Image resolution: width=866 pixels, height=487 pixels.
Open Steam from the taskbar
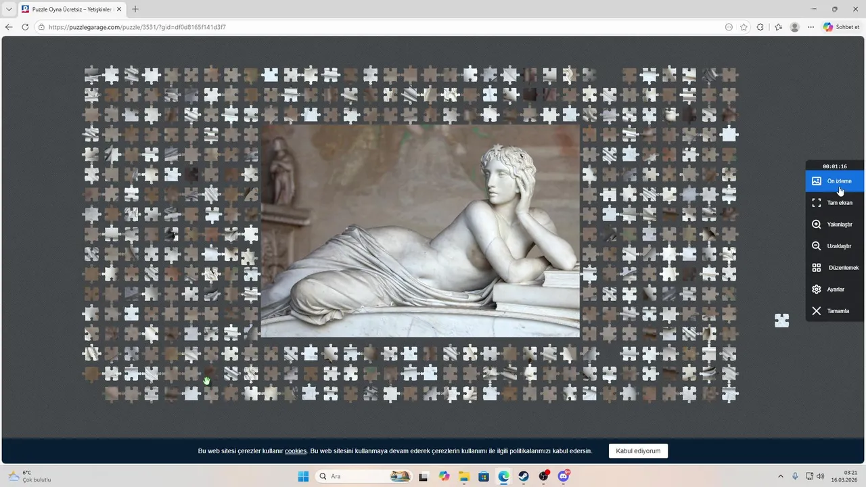[524, 476]
